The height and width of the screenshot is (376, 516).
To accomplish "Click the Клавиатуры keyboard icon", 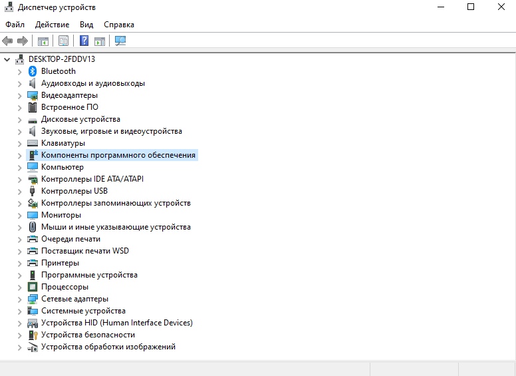I will tap(32, 143).
